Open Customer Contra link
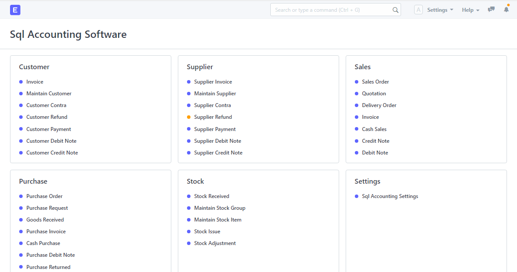The height and width of the screenshot is (272, 517). click(46, 105)
